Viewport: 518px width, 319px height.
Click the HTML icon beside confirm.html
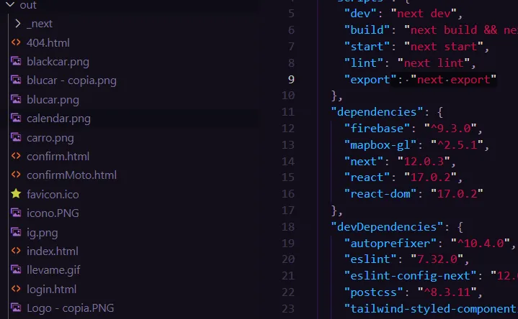click(x=16, y=156)
